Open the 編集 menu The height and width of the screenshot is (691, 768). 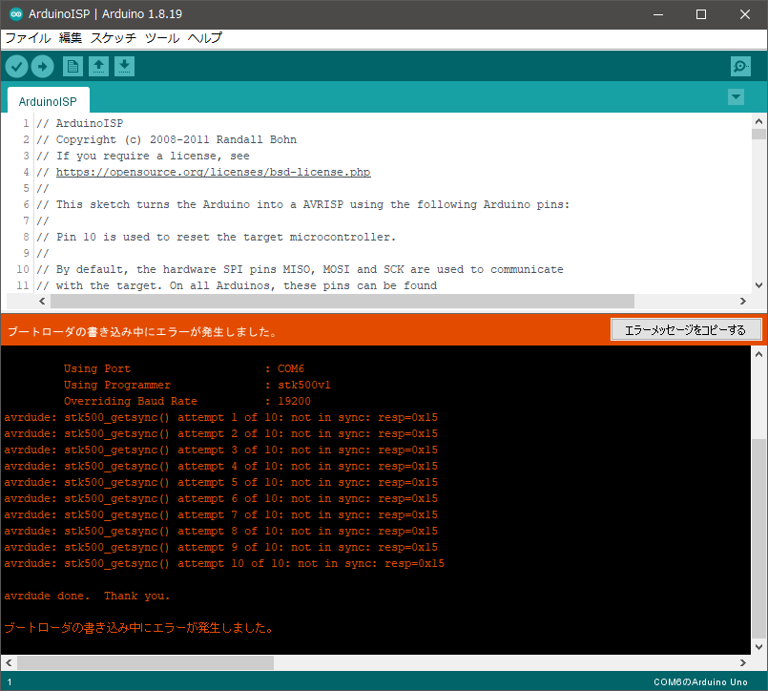click(x=71, y=38)
